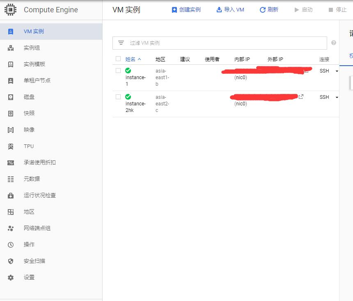
Task: Click the 磁盘 disks icon
Action: [x=11, y=97]
